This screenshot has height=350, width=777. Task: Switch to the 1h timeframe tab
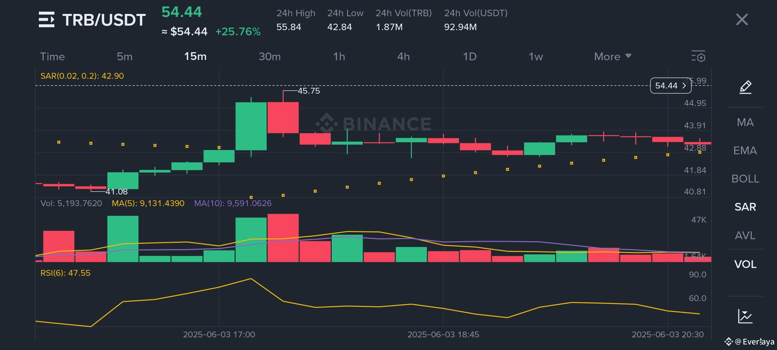pos(339,57)
